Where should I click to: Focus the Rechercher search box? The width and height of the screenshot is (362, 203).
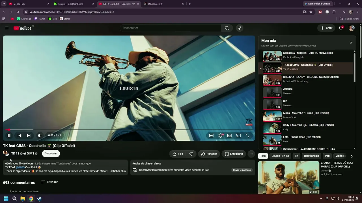170,28
